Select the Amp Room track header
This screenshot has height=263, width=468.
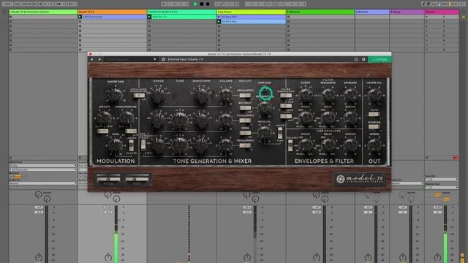(x=251, y=12)
